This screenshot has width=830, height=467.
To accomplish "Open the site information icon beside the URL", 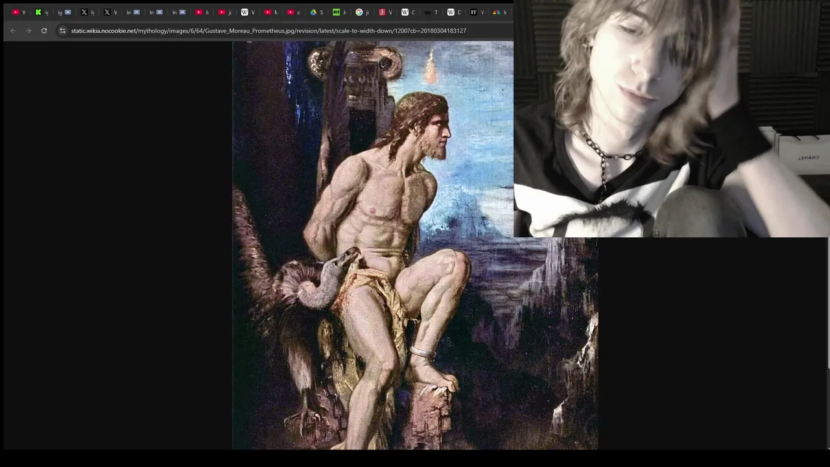I will click(62, 30).
